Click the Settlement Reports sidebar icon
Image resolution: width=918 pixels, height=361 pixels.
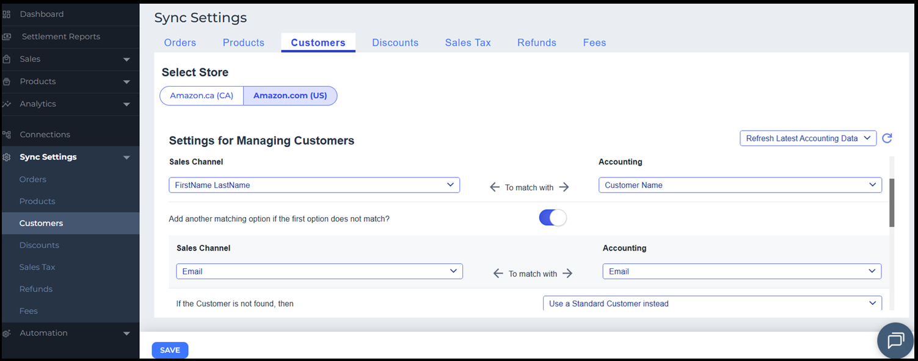[x=7, y=37]
